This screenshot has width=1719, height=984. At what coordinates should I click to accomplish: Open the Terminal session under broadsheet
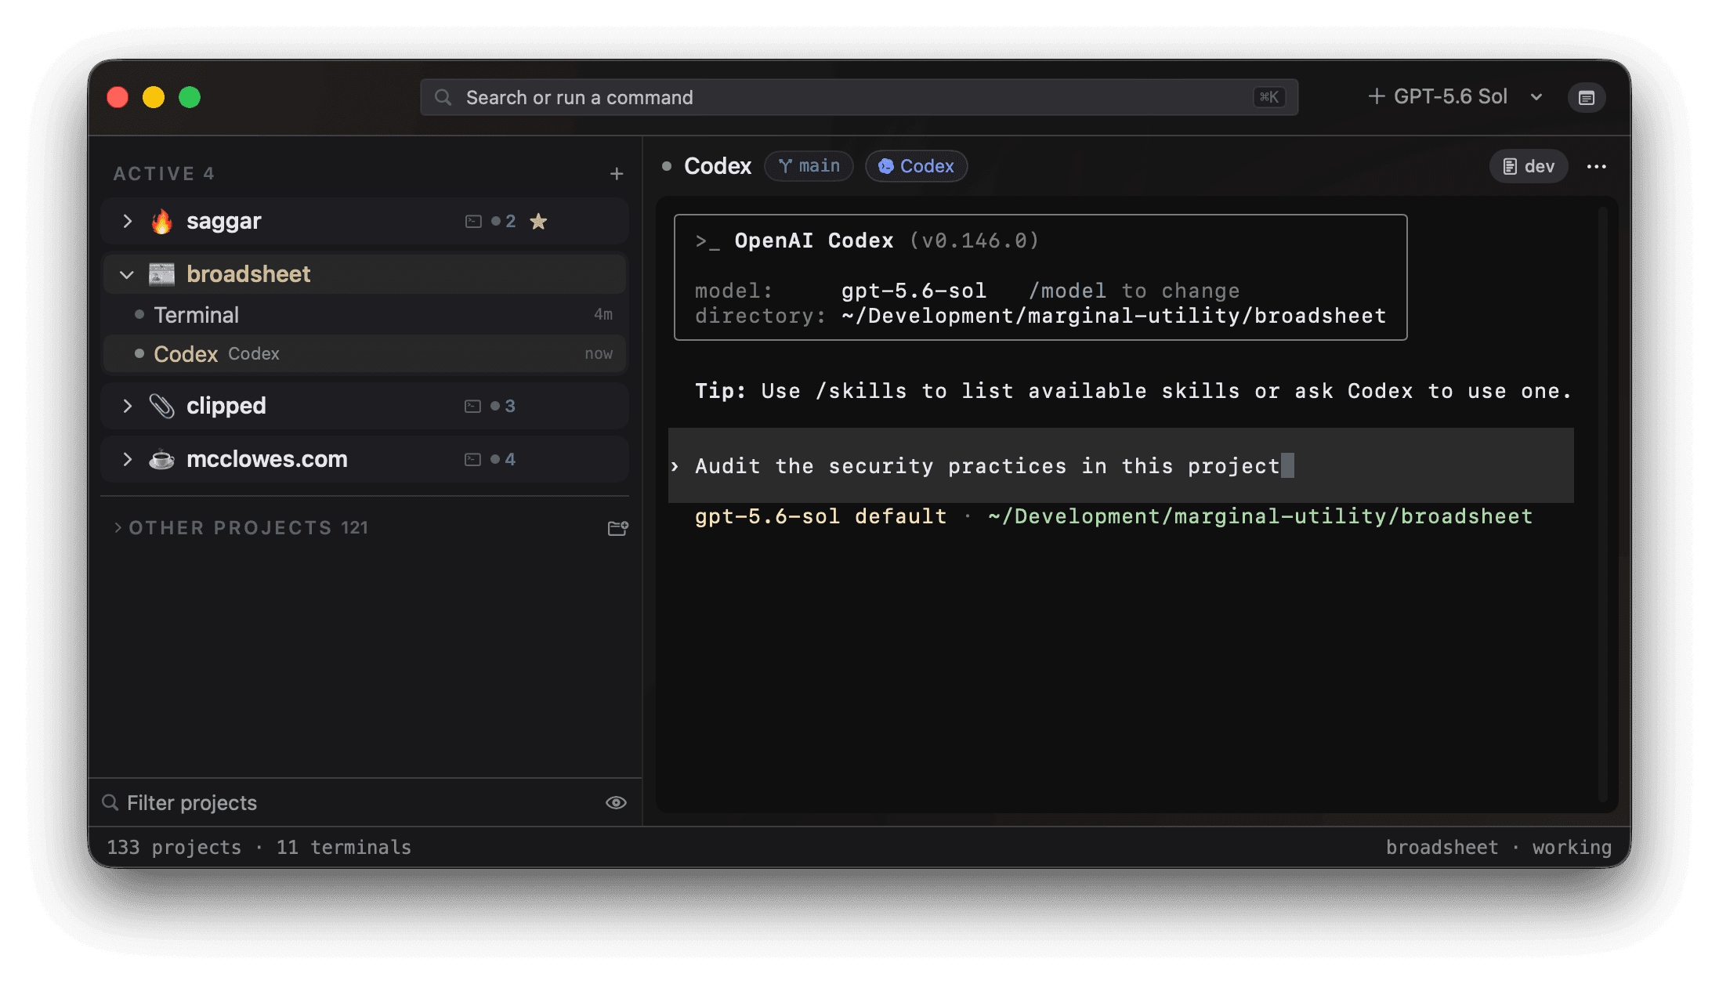tap(365, 315)
